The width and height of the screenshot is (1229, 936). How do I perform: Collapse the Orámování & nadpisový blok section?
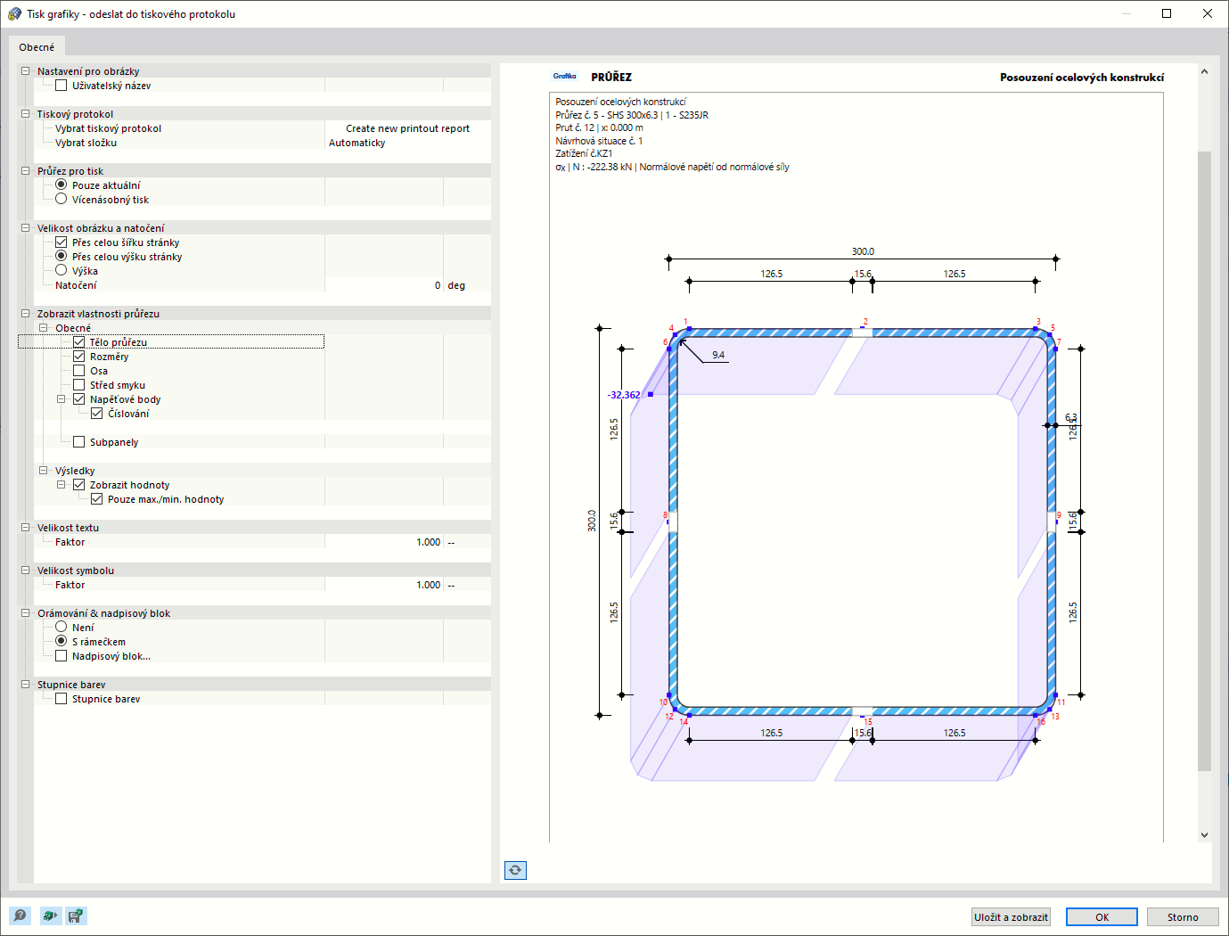tap(26, 613)
